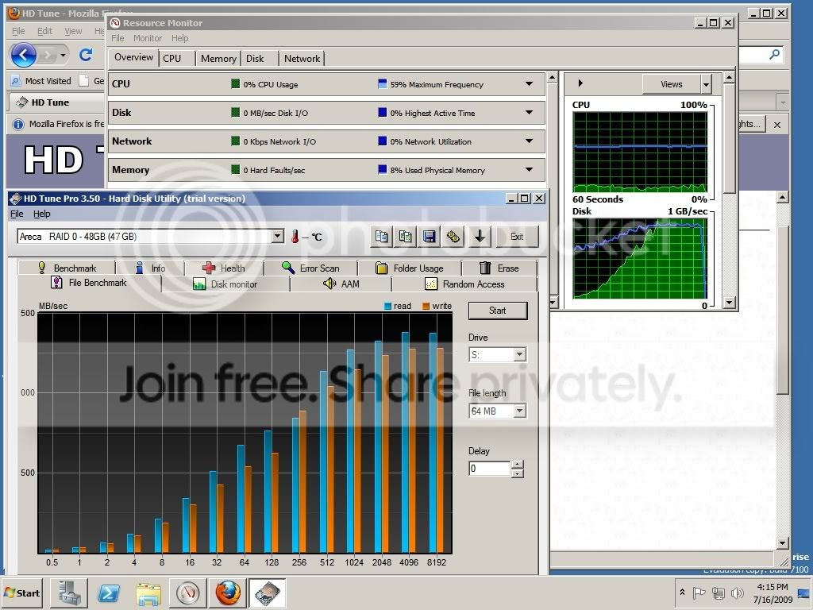The height and width of the screenshot is (610, 813).
Task: Save the benchmark results via floppy disk icon
Action: (x=430, y=236)
